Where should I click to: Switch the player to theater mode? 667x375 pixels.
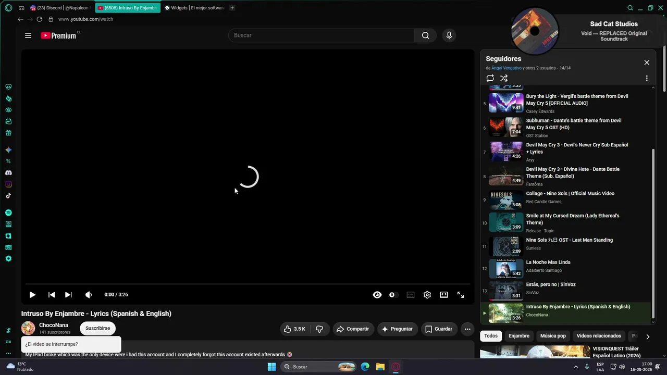point(444,295)
